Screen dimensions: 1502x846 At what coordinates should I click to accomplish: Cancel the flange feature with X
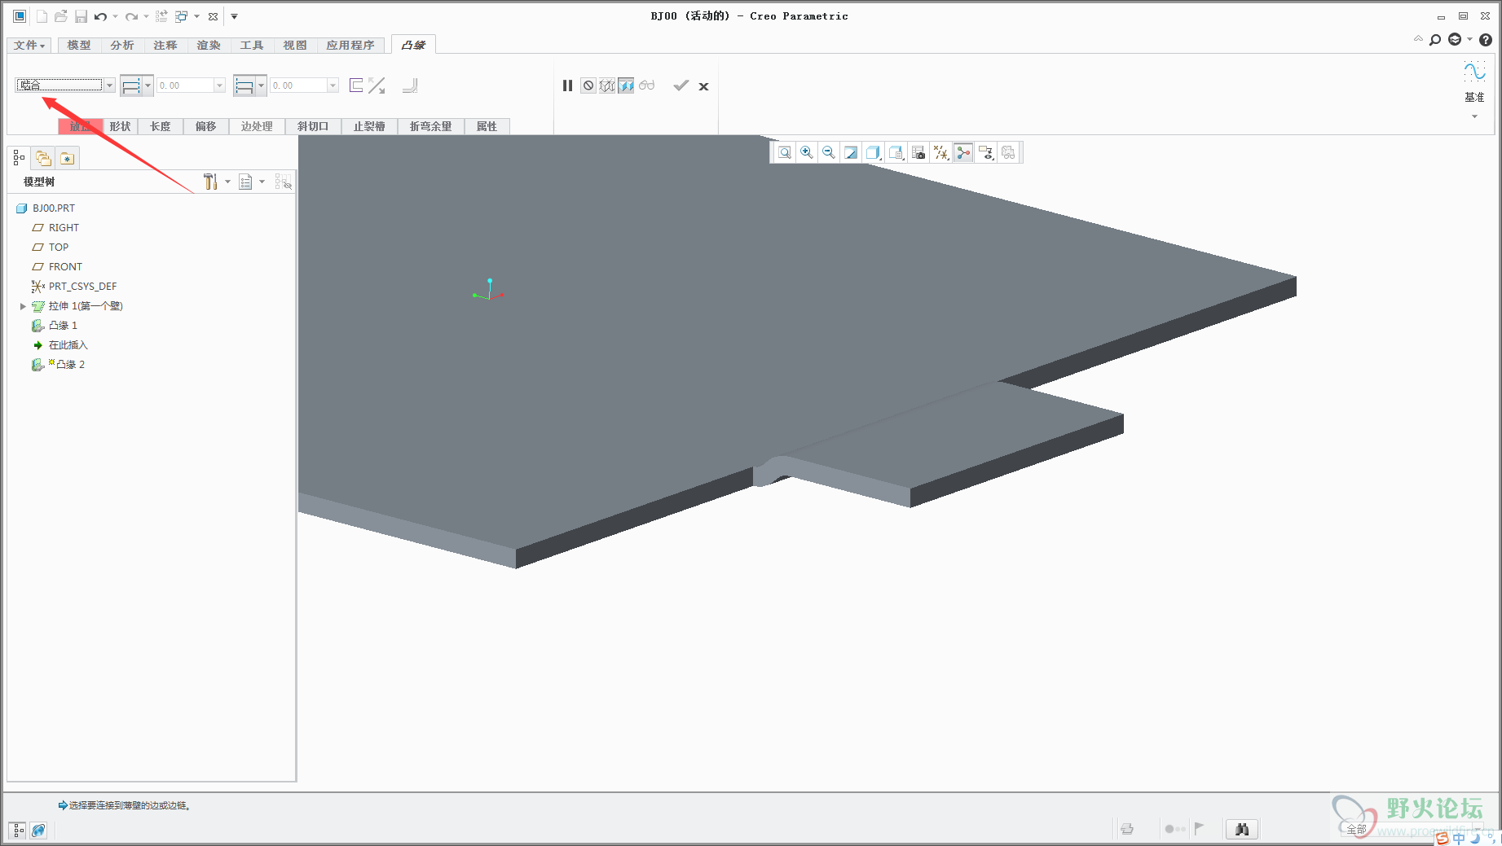coord(703,86)
